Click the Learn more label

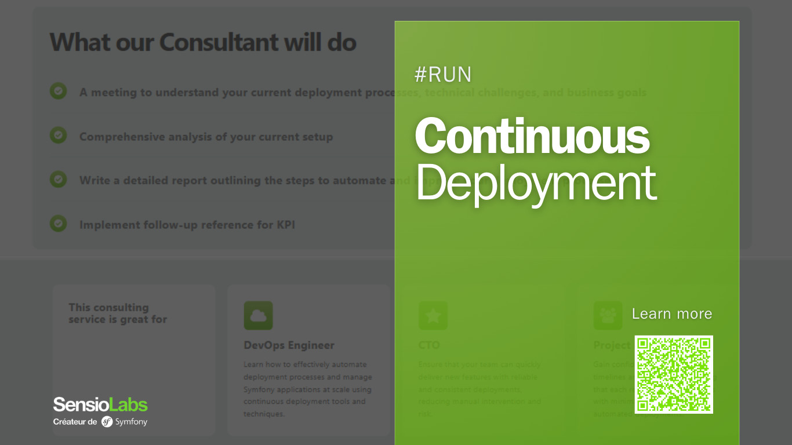coord(672,313)
